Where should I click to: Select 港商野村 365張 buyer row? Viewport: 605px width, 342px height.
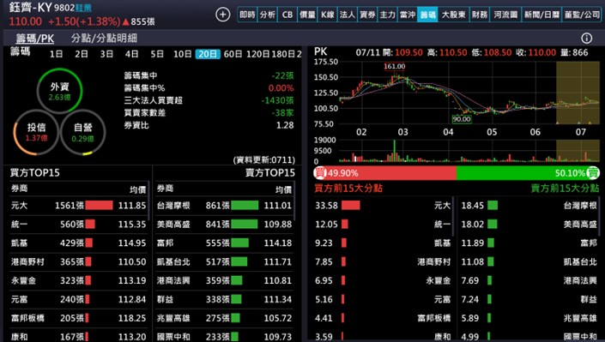[79, 261]
